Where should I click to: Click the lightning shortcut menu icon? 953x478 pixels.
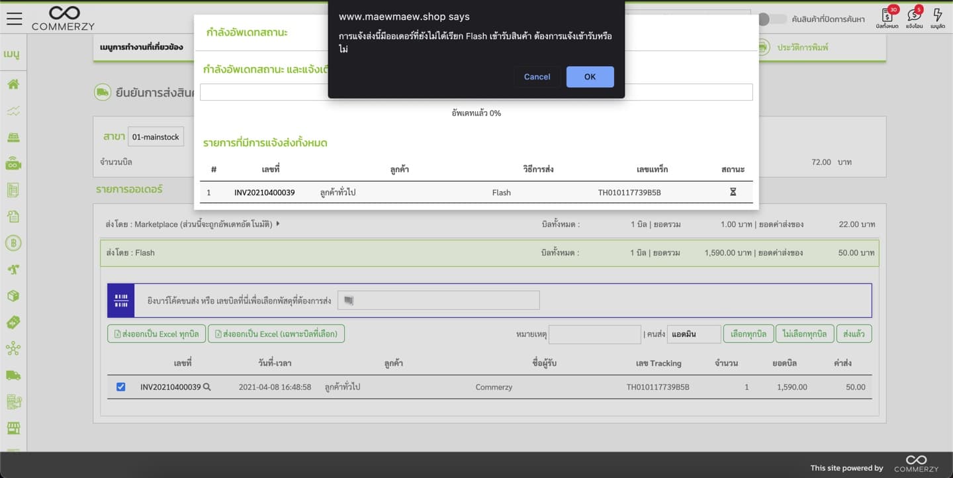937,16
